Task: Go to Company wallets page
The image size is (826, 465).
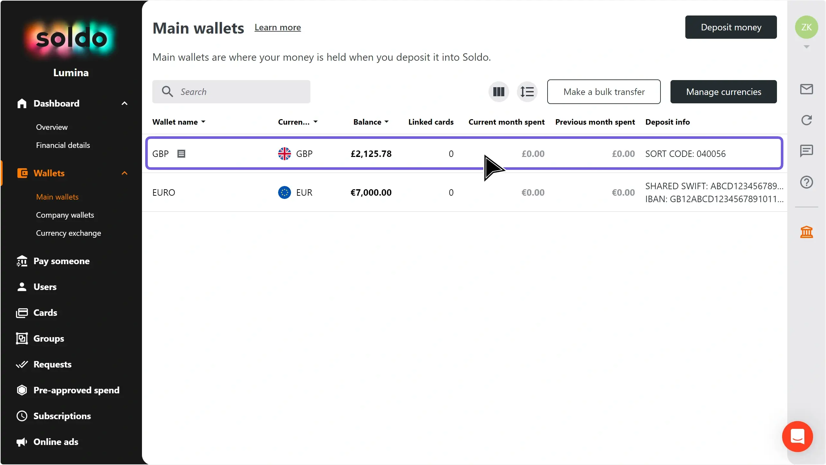Action: point(65,215)
